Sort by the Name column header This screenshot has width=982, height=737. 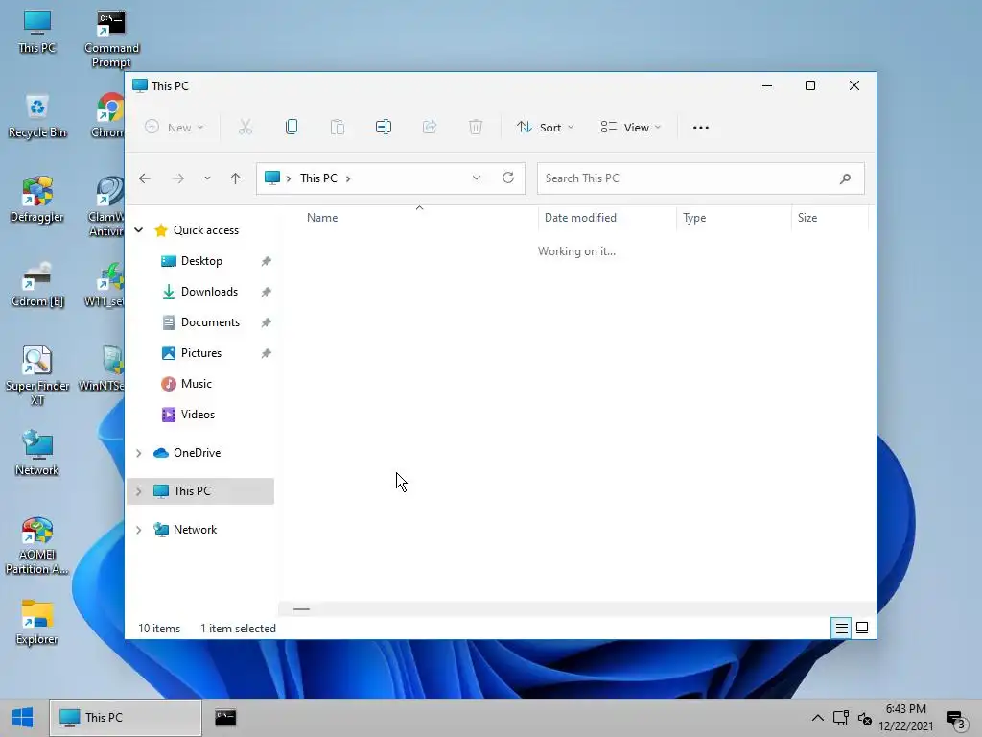[322, 218]
